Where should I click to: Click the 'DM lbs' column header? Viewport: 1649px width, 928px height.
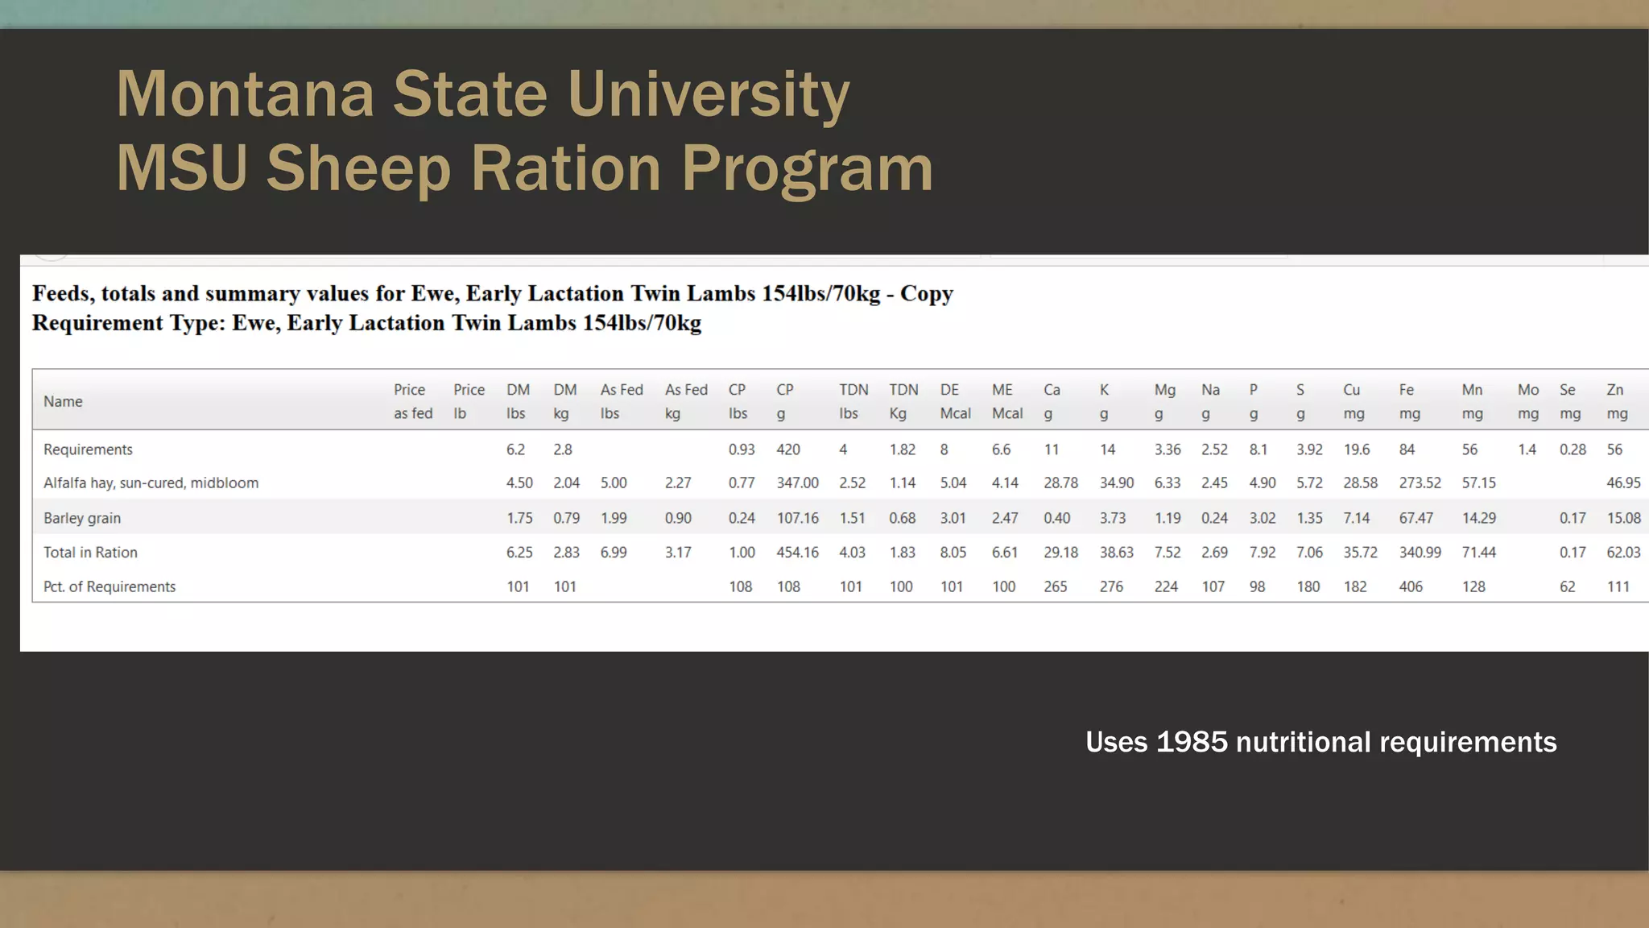[x=518, y=401]
